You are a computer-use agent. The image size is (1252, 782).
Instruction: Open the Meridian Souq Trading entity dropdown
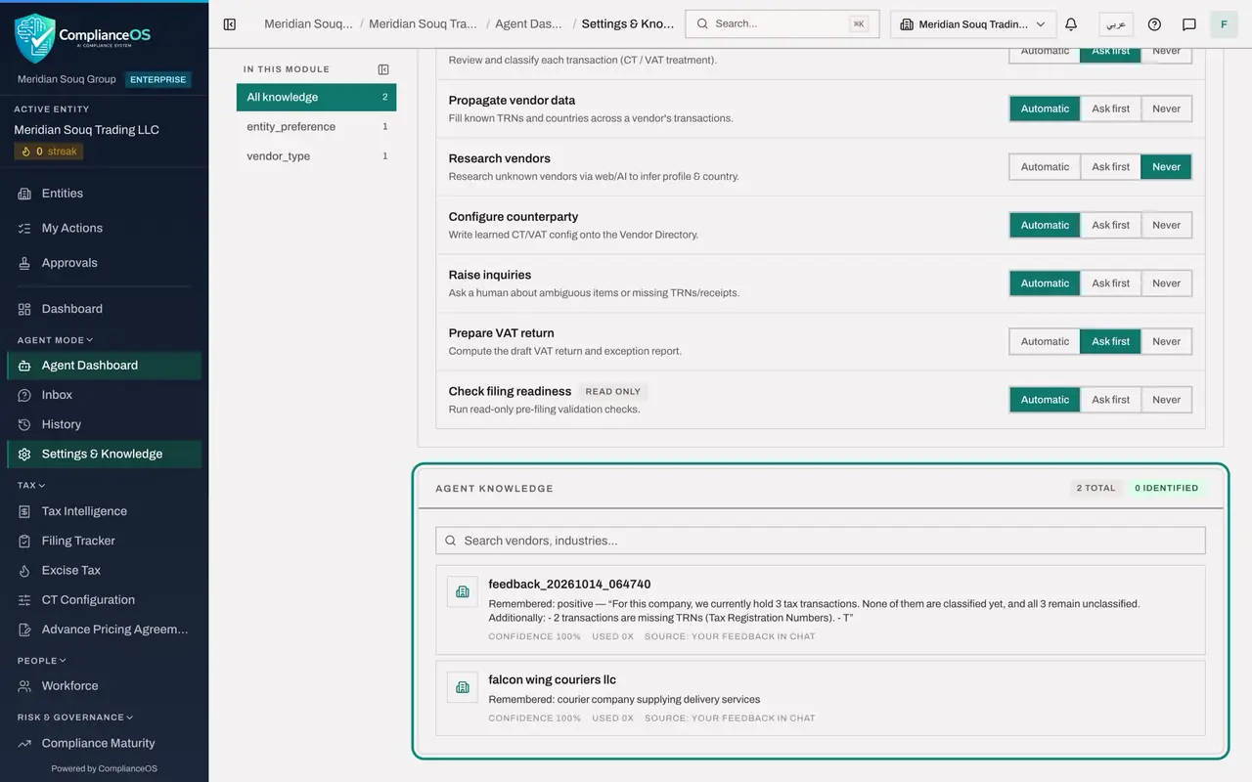pos(973,24)
